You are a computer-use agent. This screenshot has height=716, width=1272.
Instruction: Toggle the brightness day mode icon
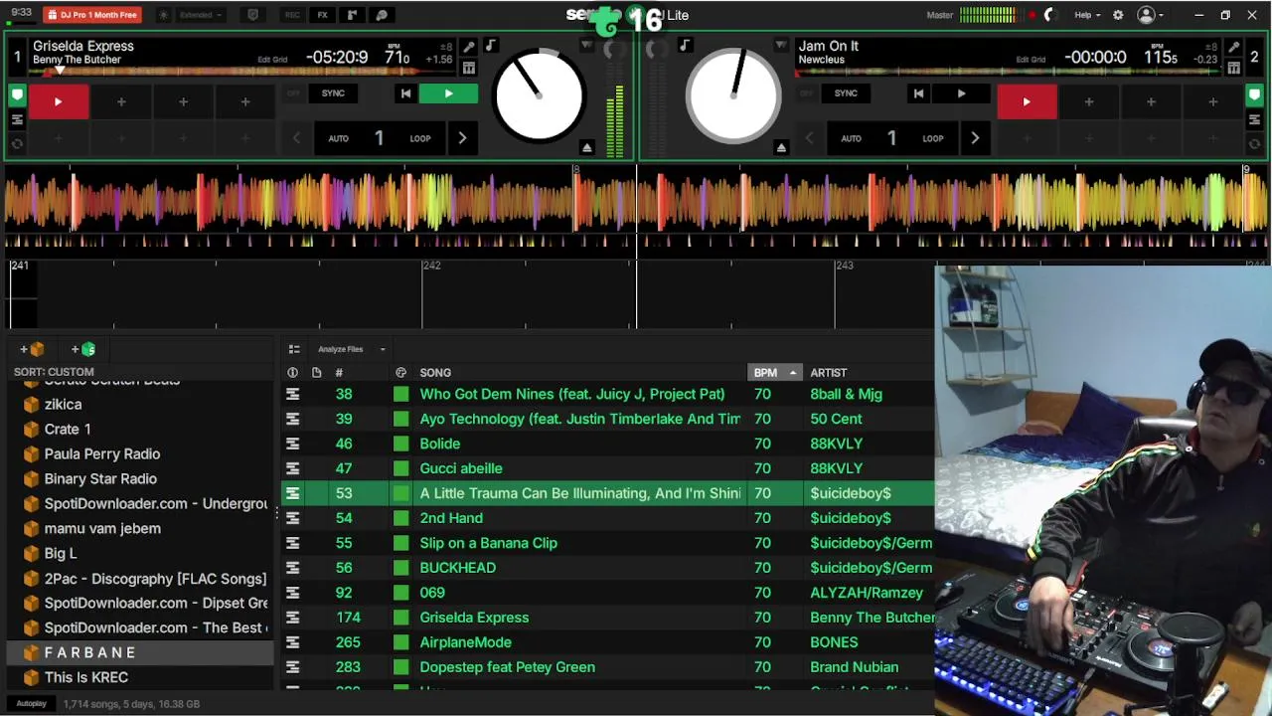pos(164,15)
